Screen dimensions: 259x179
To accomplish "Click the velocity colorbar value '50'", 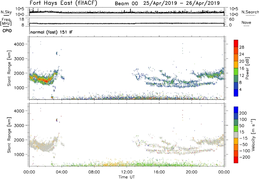I will pos(242,126).
